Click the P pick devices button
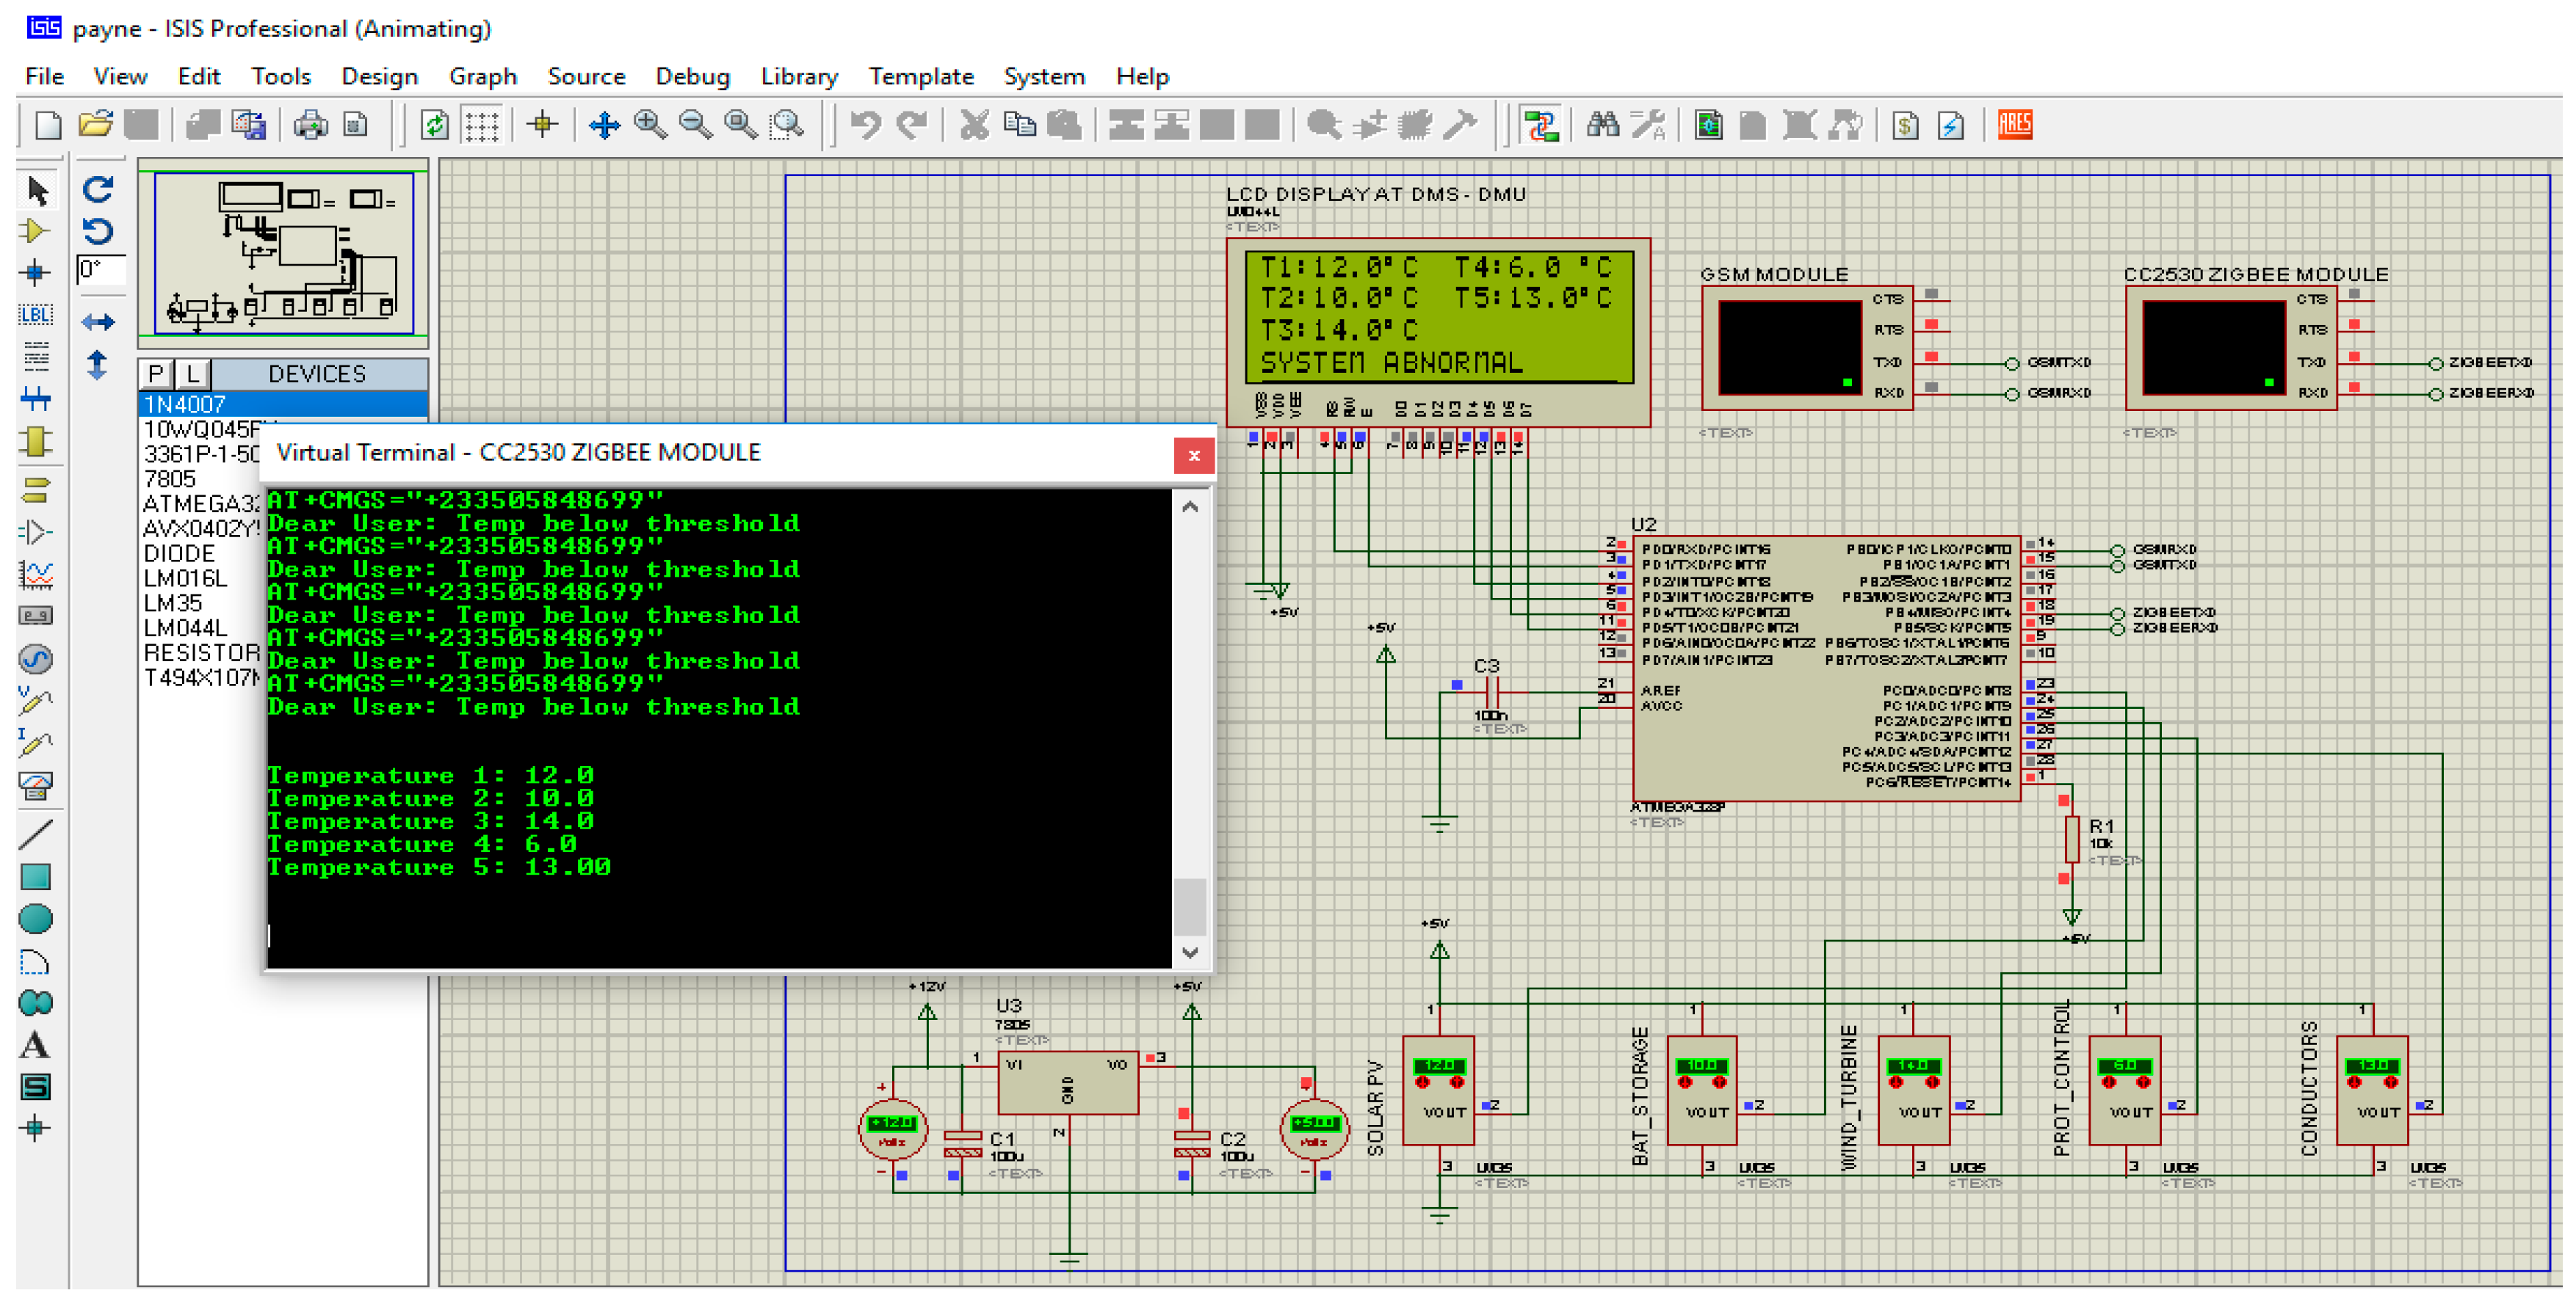The image size is (2576, 1304). 155,374
